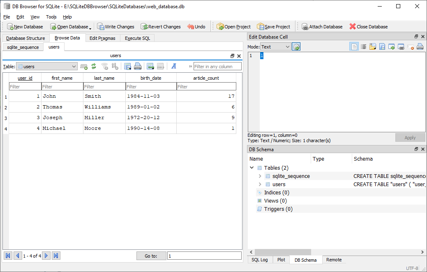Switch to the Execute SQL tab

tap(137, 38)
